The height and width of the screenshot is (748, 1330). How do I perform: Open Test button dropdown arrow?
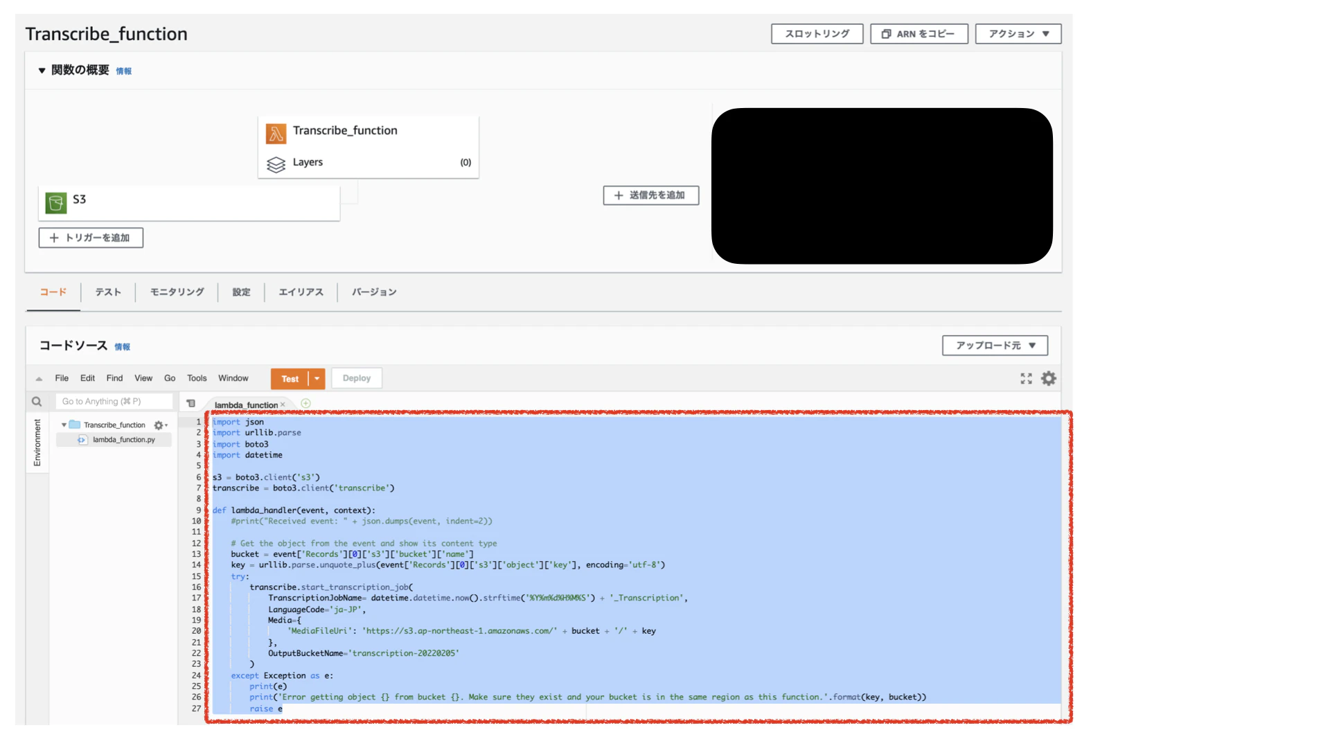tap(317, 379)
